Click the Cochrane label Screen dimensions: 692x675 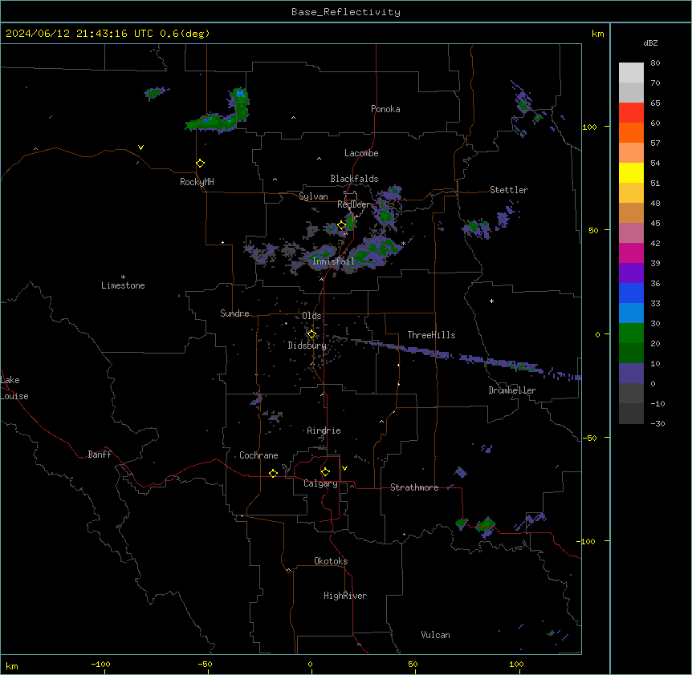258,455
